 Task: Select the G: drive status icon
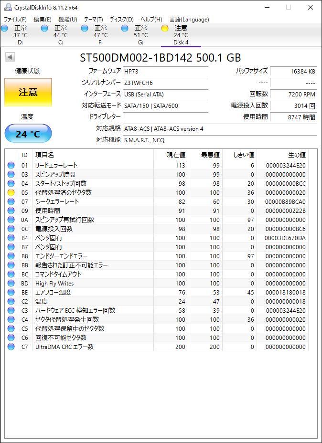pyautogui.click(x=125, y=28)
